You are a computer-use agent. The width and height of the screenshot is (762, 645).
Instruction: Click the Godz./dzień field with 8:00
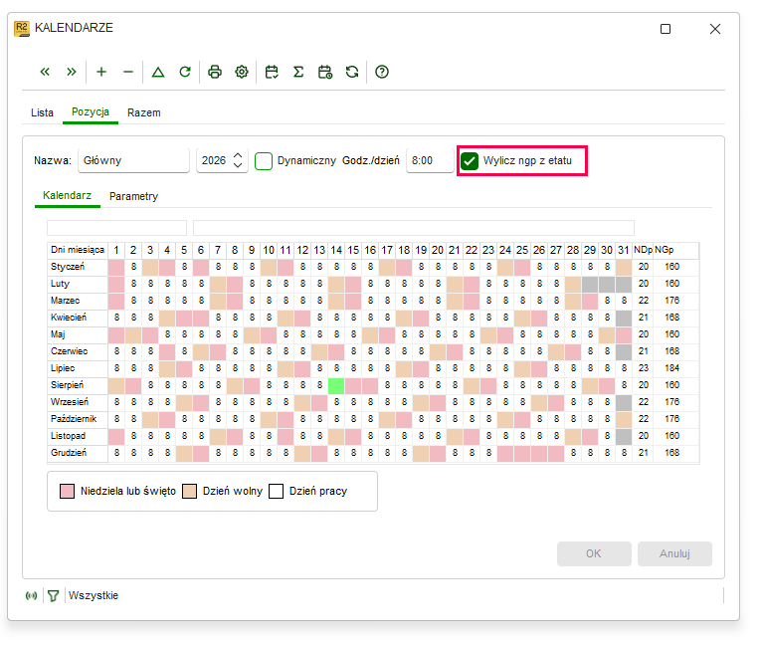[x=430, y=160]
